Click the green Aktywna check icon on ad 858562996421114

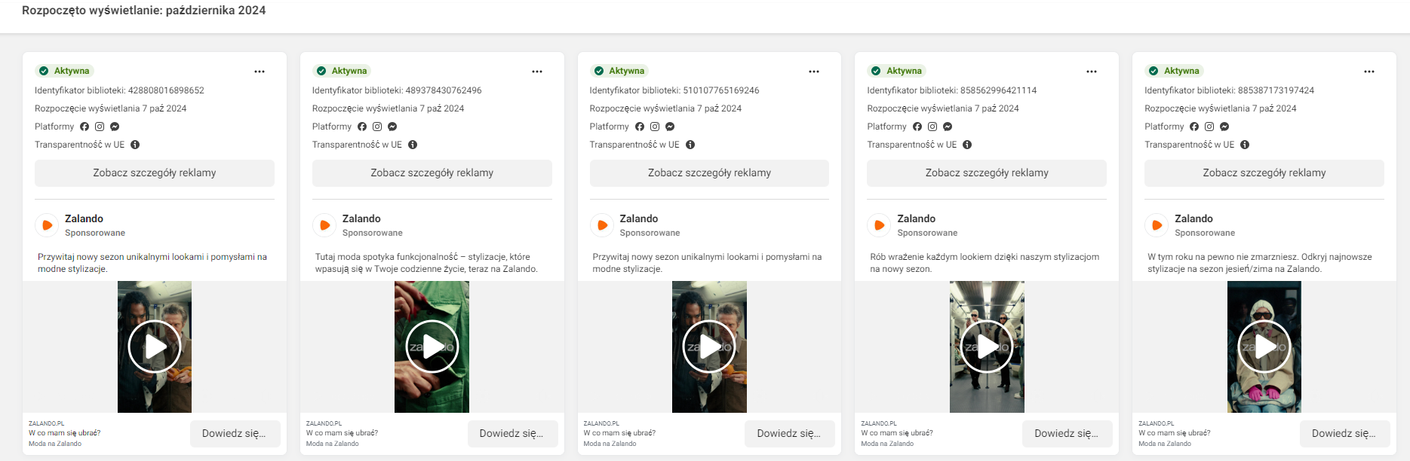point(876,71)
